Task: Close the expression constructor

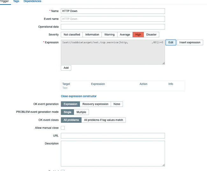Action: pyautogui.click(x=79, y=96)
